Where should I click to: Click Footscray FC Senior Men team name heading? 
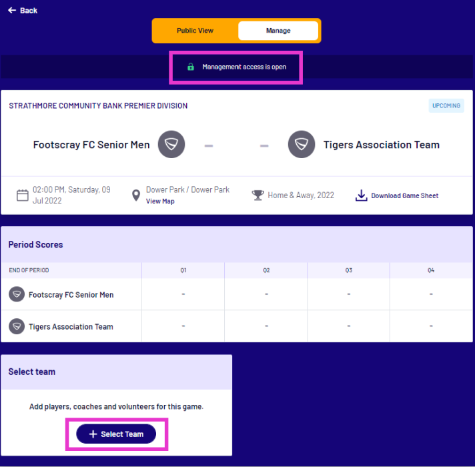point(92,145)
